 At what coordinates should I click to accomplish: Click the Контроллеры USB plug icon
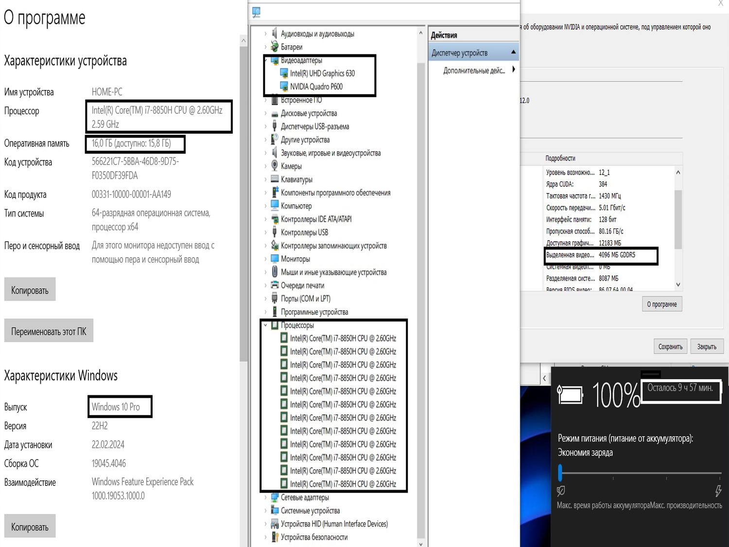tap(275, 232)
